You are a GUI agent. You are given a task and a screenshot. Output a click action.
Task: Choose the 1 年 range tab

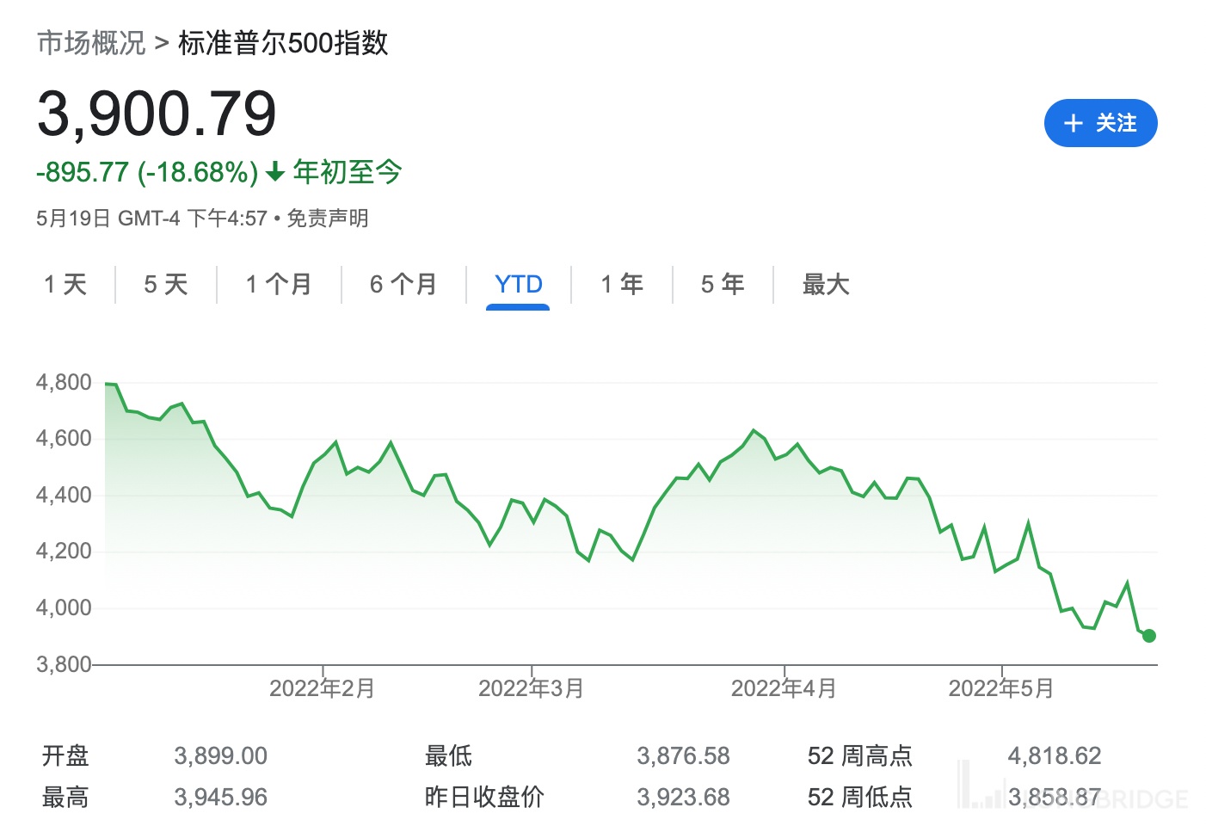(x=622, y=284)
